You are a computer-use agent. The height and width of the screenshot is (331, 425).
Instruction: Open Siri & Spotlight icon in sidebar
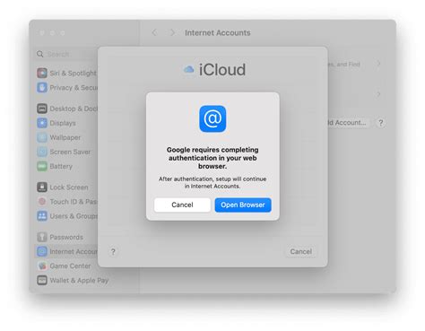coord(42,73)
